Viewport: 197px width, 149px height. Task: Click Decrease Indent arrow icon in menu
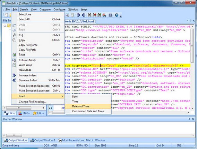pyautogui.click(x=14, y=80)
